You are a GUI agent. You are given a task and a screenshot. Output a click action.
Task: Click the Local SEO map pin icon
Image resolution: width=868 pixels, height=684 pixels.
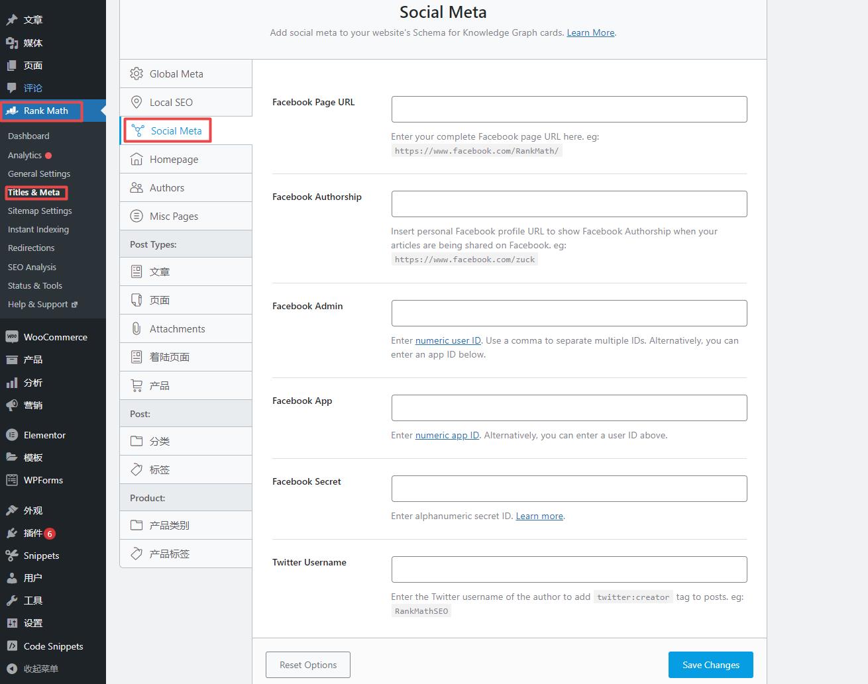point(136,102)
